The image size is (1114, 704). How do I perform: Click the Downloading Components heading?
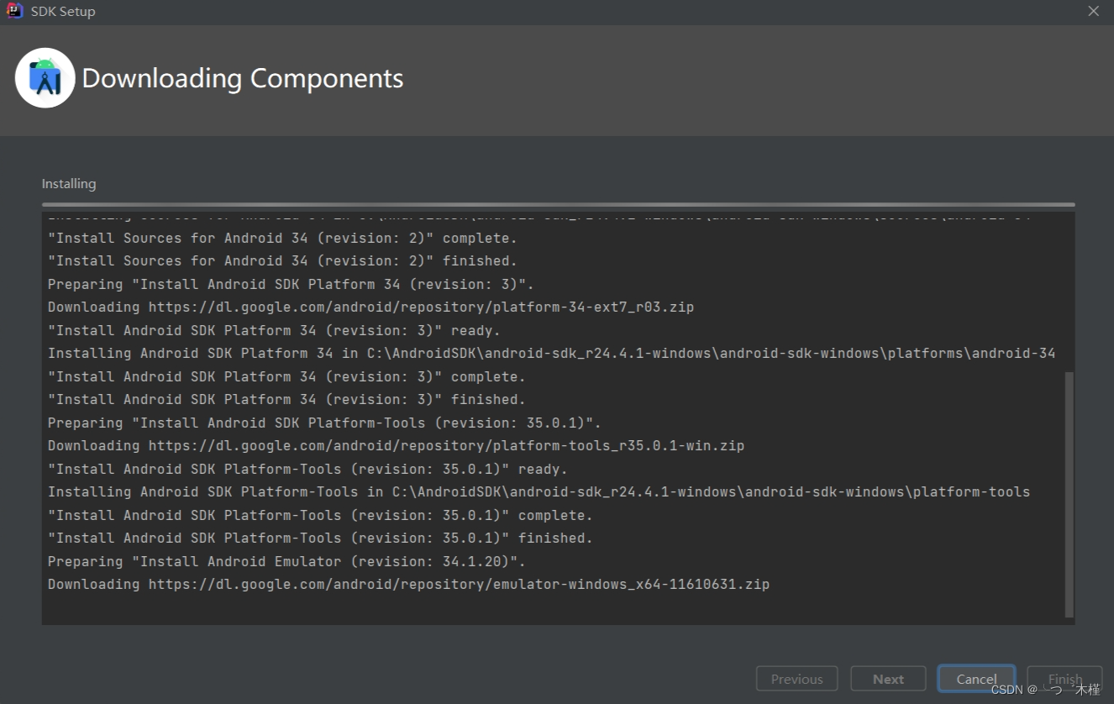[x=242, y=77]
